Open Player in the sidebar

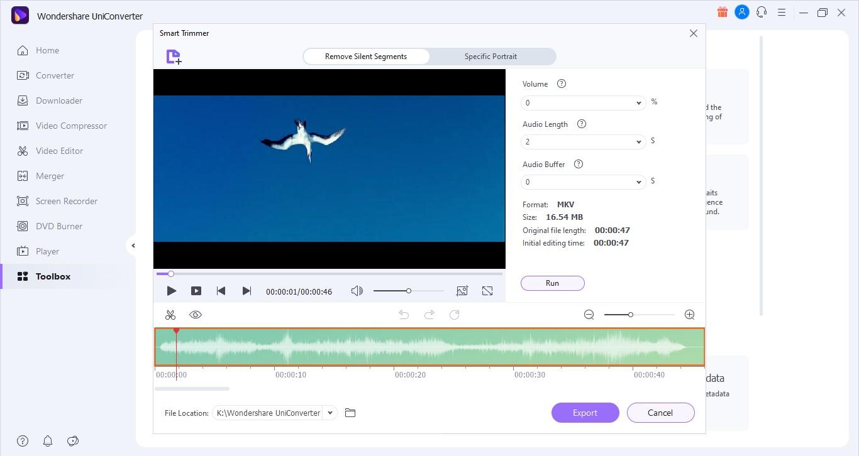tap(47, 251)
